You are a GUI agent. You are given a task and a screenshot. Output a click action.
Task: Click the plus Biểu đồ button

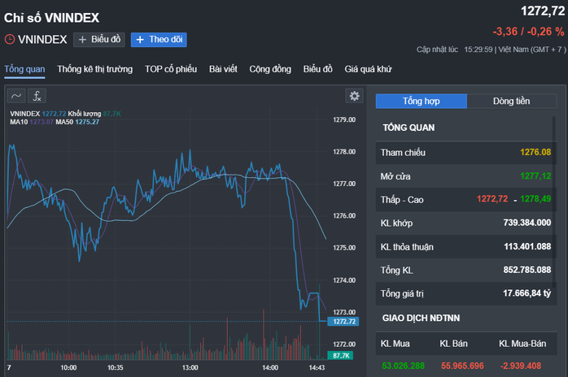tap(99, 40)
